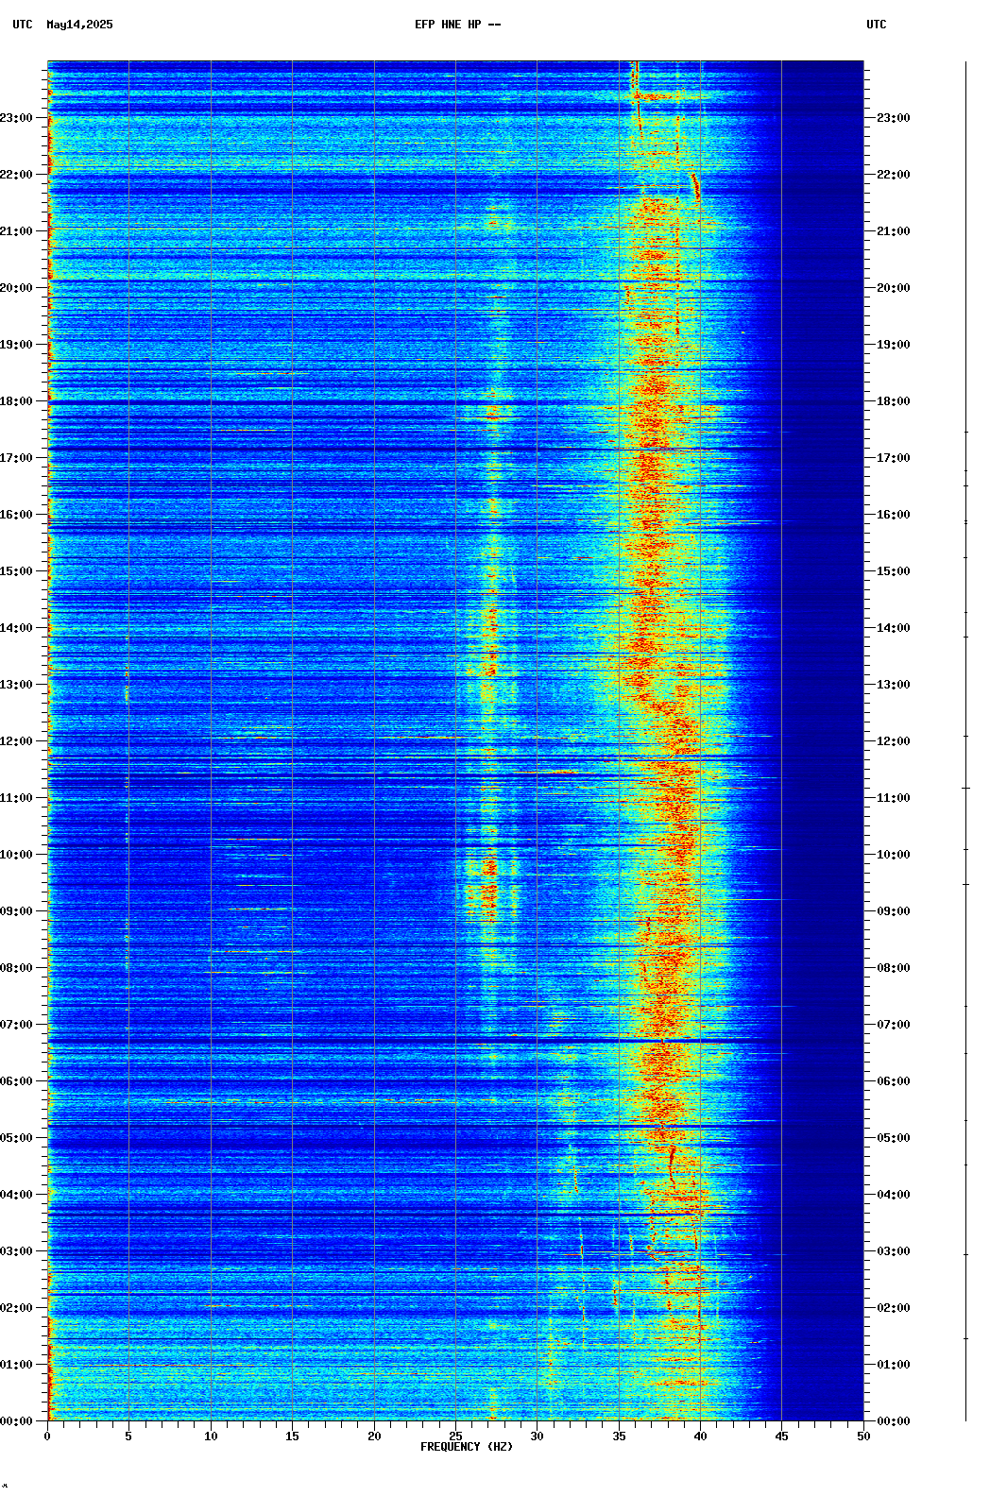This screenshot has width=1007, height=1496.
Task: Select frequency tick label 30
Action: (537, 1436)
